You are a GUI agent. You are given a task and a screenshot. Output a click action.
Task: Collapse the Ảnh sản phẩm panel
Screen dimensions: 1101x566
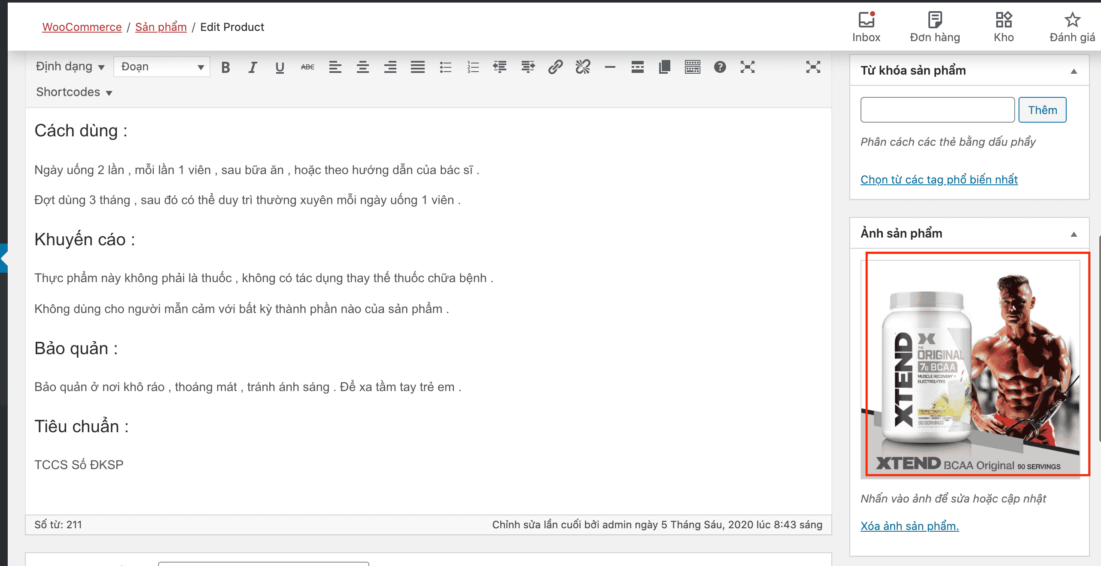click(1074, 234)
